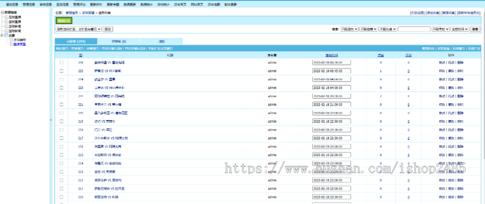485x204 pixels.
Task: Open 管理信息 in the top menu bar
Action: pyautogui.click(x=29, y=5)
